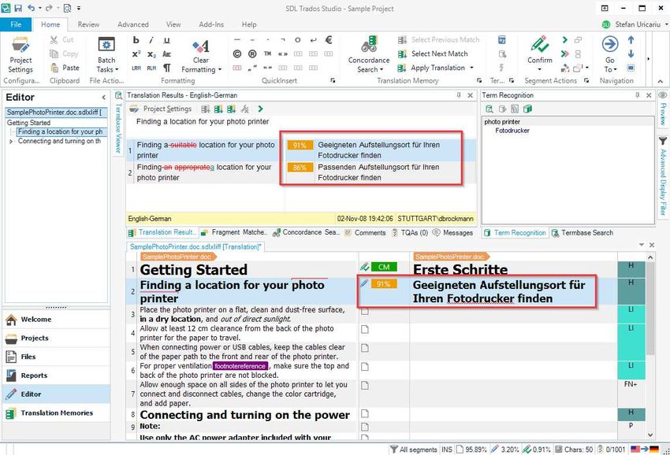Click the Paste clipboard button
The height and width of the screenshot is (455, 670).
65,68
